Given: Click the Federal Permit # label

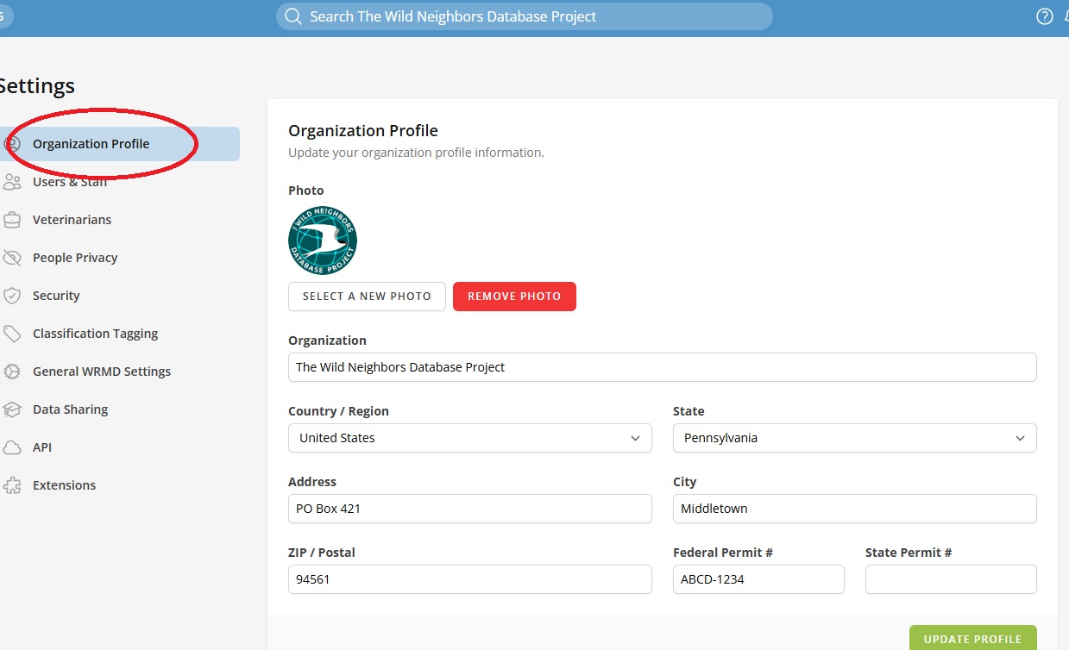Looking at the screenshot, I should (723, 553).
